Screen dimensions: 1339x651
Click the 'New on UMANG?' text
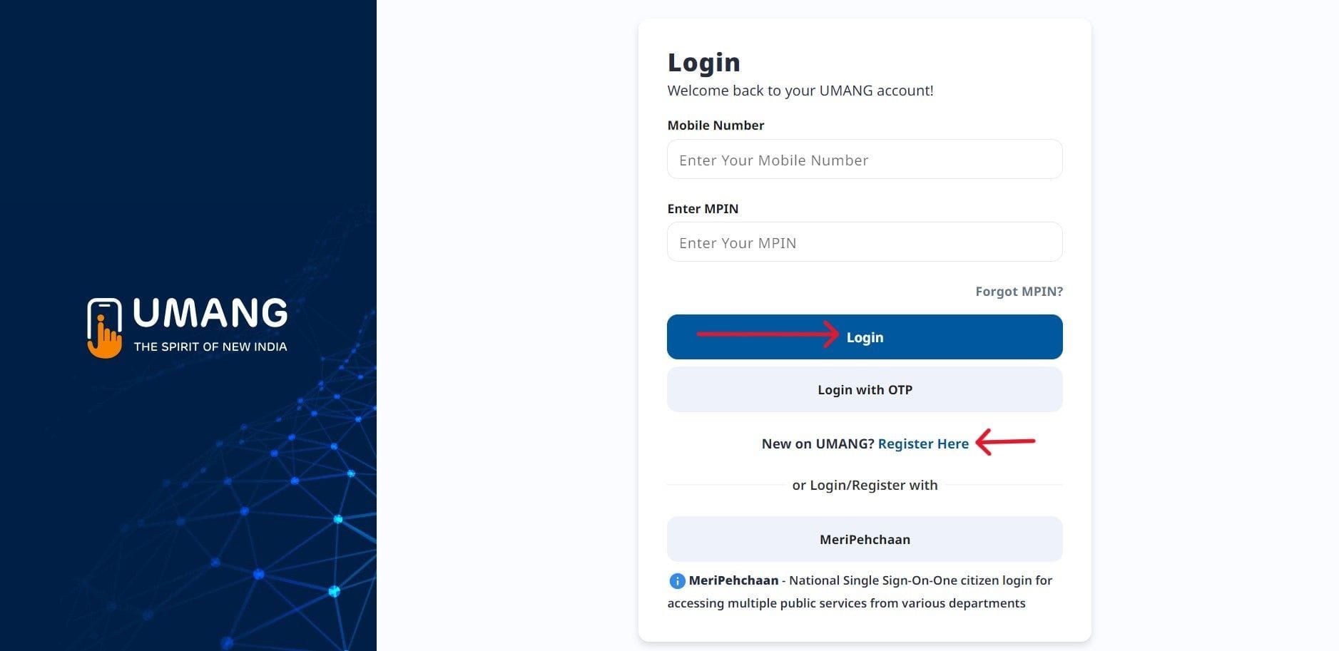click(x=816, y=444)
